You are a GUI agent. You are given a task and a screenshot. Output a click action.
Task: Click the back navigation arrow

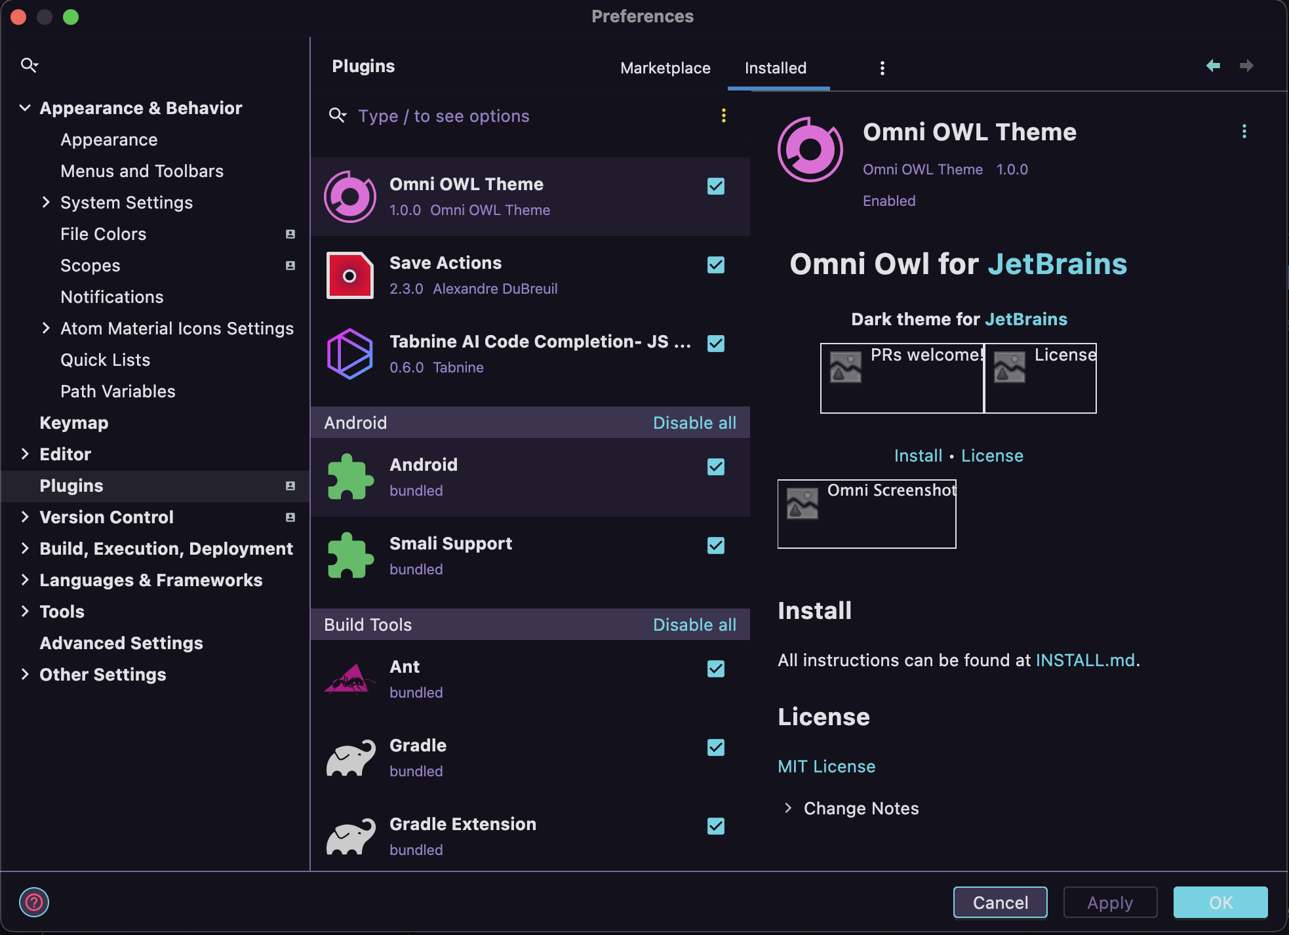coord(1213,66)
